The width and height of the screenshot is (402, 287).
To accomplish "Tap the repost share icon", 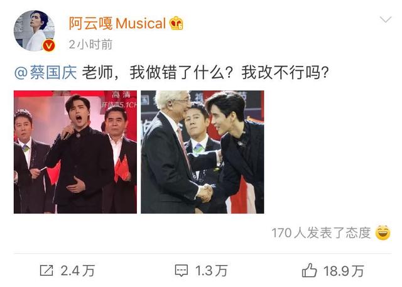I will 46,270.
